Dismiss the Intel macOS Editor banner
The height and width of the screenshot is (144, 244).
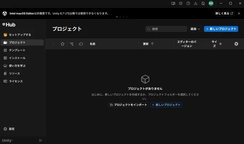(x=239, y=14)
